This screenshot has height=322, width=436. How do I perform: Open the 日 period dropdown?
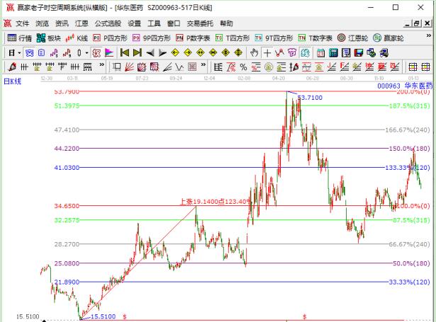14,53
